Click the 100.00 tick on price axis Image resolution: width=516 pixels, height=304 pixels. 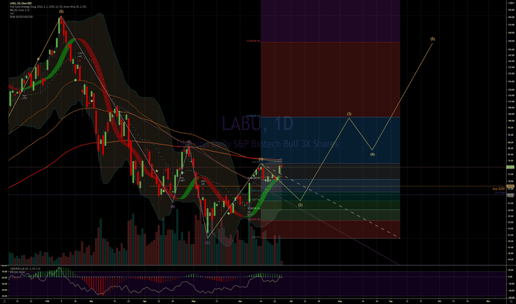point(511,120)
